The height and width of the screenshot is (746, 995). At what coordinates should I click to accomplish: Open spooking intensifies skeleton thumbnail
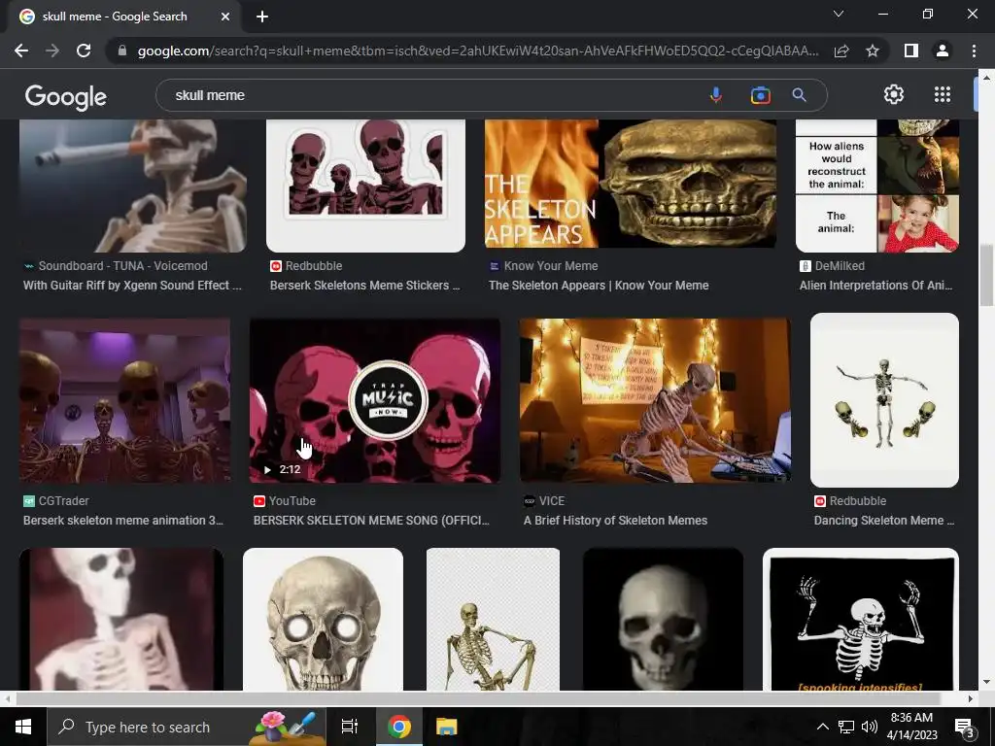pos(861,619)
